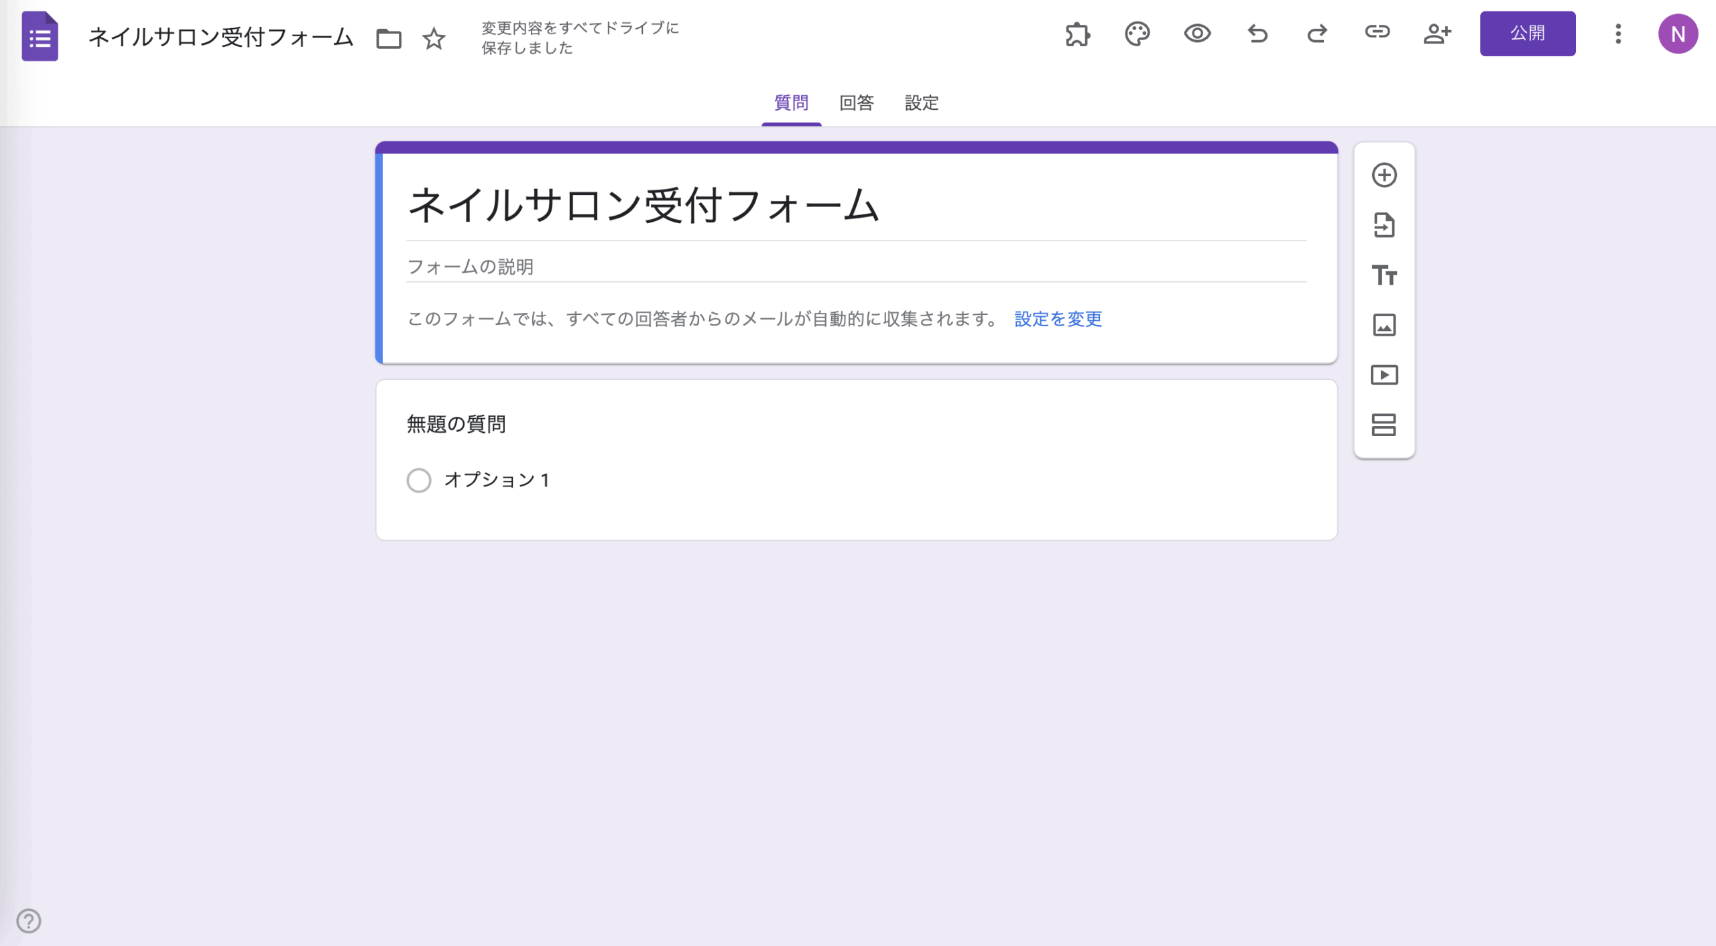The height and width of the screenshot is (946, 1716).
Task: Add a new section to form
Action: tap(1384, 425)
